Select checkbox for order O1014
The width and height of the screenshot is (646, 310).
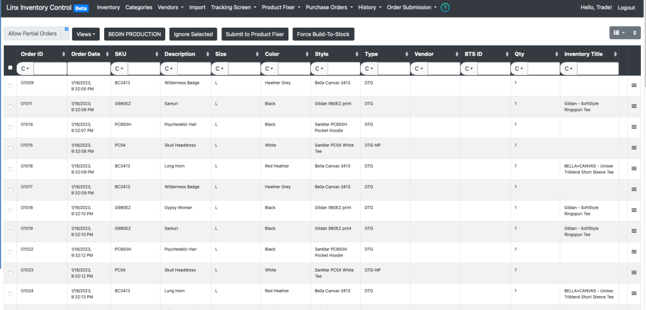(x=10, y=127)
